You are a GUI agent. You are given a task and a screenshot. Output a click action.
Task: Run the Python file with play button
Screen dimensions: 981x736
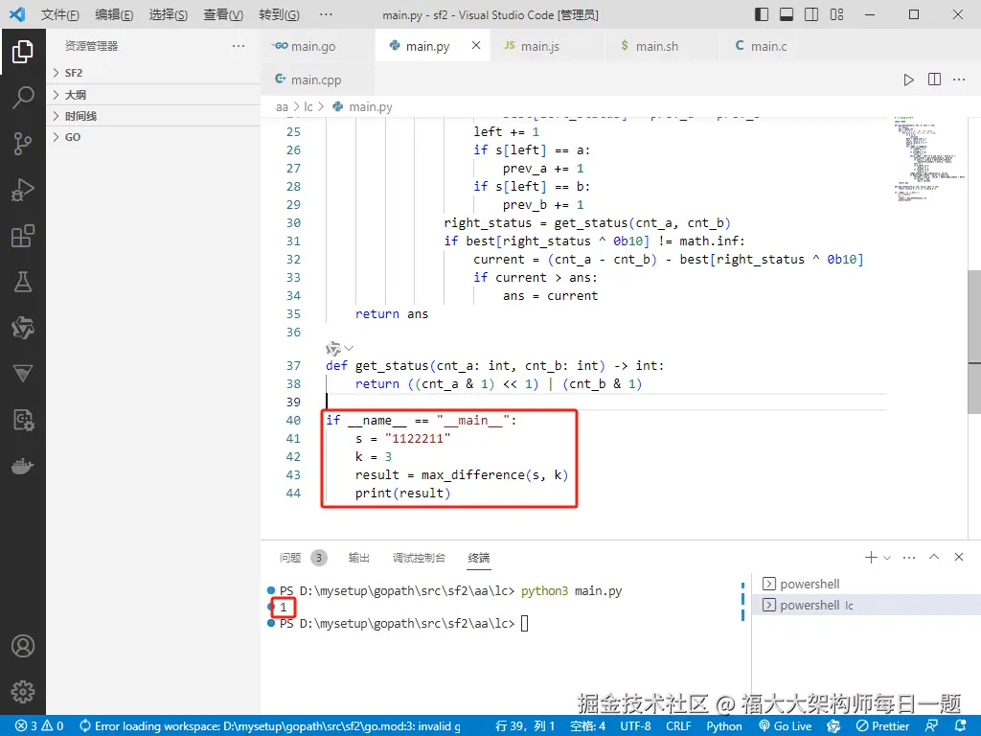point(908,80)
